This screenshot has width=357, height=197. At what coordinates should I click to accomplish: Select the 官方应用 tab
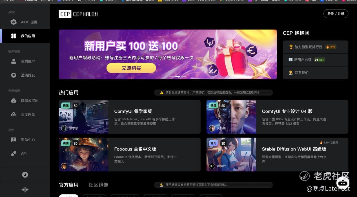(x=68, y=185)
